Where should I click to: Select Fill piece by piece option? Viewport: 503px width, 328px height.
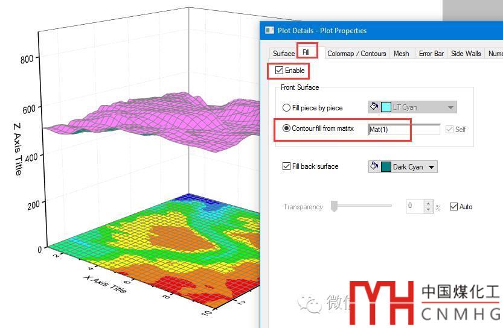(286, 107)
